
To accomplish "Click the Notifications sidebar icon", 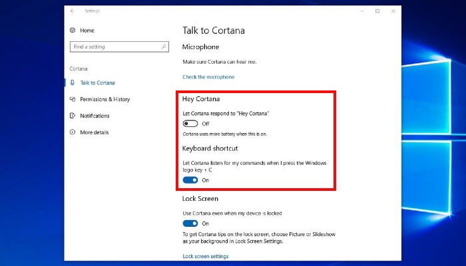I will tap(73, 116).
